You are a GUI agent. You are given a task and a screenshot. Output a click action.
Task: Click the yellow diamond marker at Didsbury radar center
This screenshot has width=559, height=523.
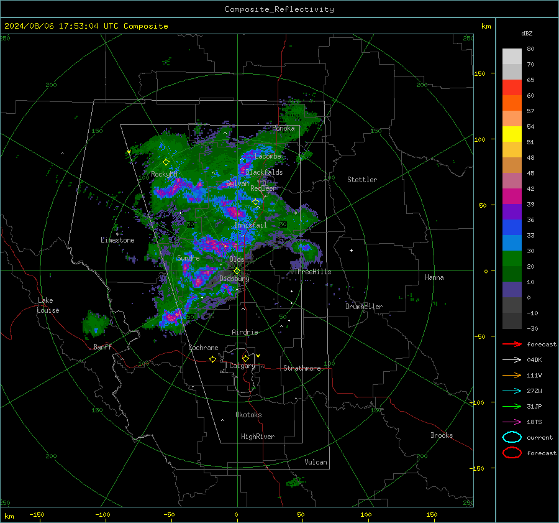[x=237, y=271]
